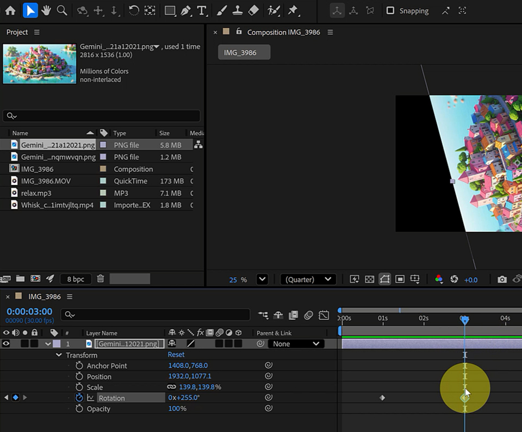This screenshot has height=432, width=522.
Task: Click Reset next to Transform
Action: click(176, 355)
